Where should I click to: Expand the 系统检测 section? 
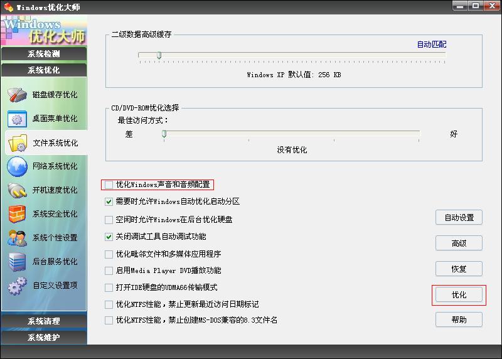tap(44, 54)
